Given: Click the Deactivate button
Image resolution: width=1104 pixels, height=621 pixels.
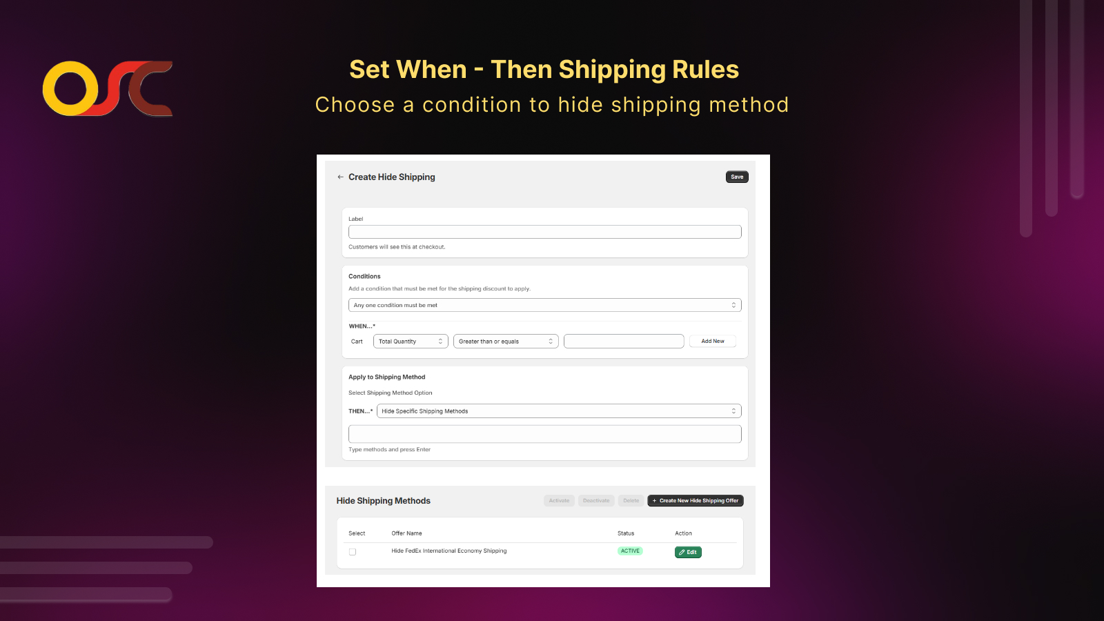Looking at the screenshot, I should 595,500.
